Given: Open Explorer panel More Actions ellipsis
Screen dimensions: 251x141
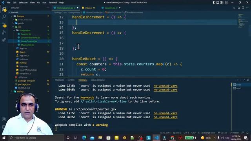Looking at the screenshot, I should pyautogui.click(x=48, y=8).
